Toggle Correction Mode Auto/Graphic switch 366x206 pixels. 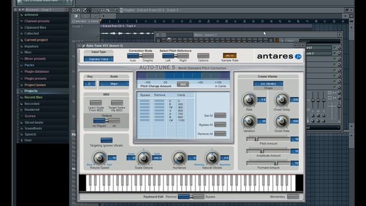click(x=141, y=56)
